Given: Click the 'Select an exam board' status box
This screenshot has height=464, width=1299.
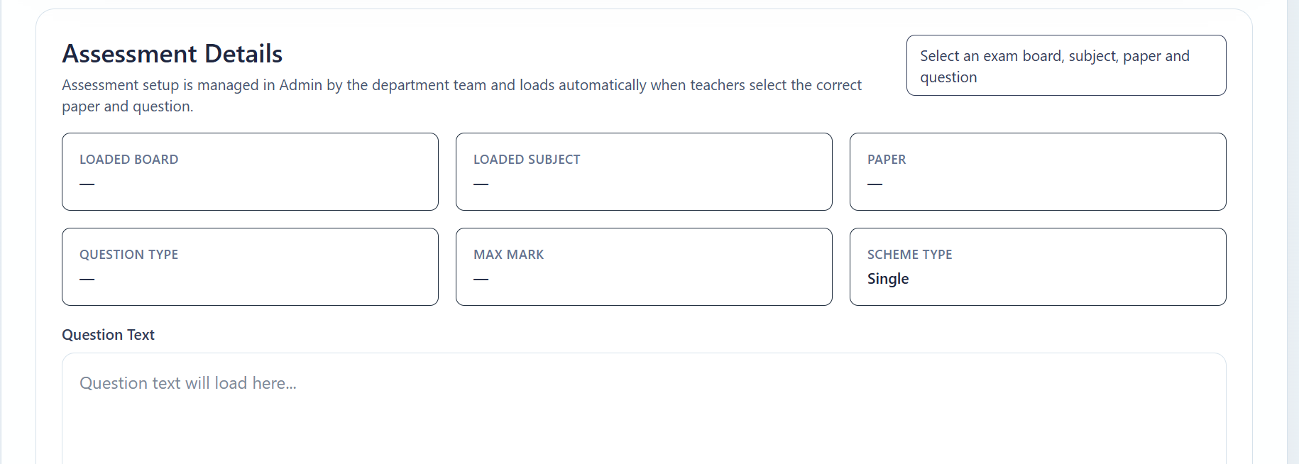Looking at the screenshot, I should tap(1065, 66).
